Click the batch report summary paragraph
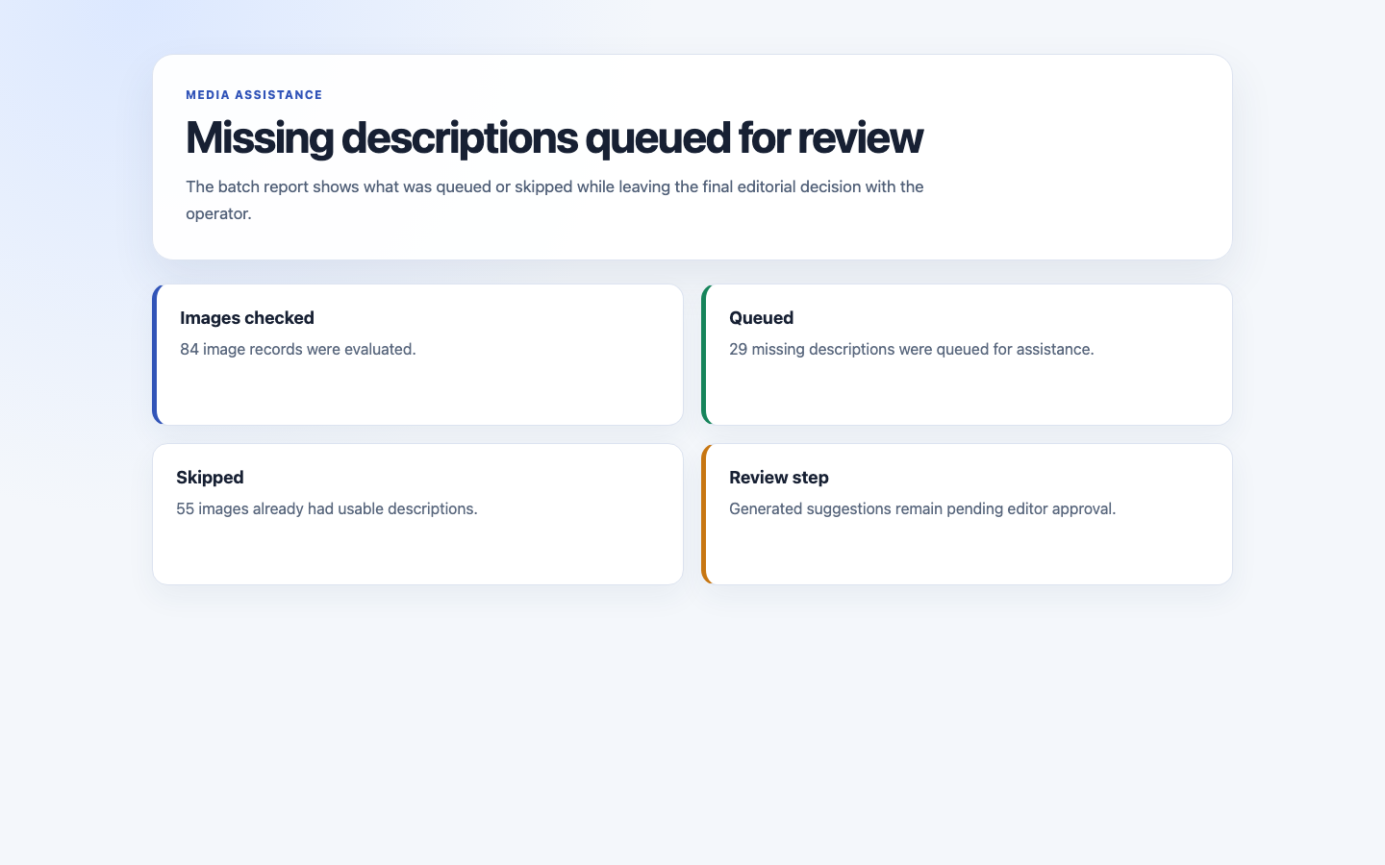The width and height of the screenshot is (1385, 865). [555, 200]
